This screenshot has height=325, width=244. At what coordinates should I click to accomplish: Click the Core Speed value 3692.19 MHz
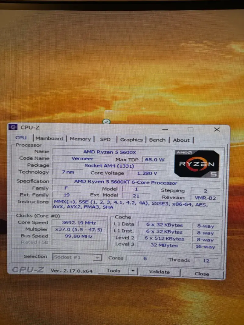click(79, 223)
